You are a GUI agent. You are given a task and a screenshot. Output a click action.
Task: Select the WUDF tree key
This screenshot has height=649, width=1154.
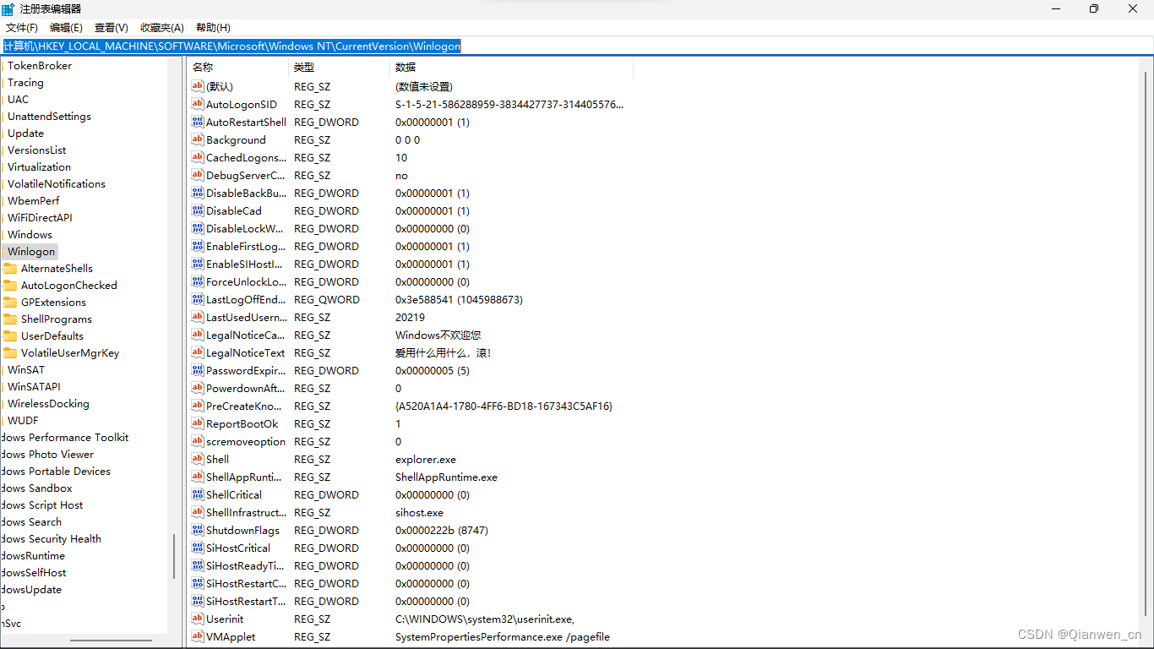23,421
